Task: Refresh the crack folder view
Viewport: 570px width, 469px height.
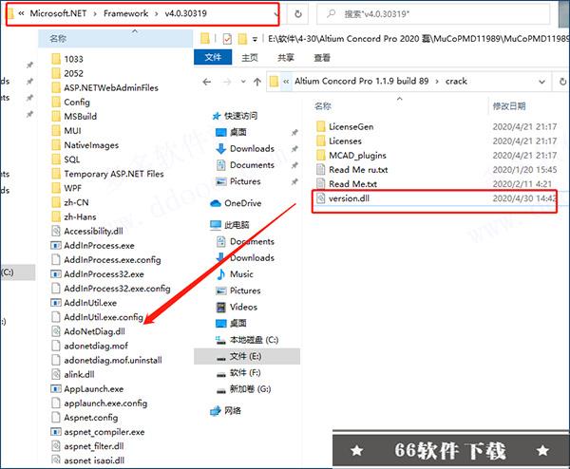Action: click(562, 82)
